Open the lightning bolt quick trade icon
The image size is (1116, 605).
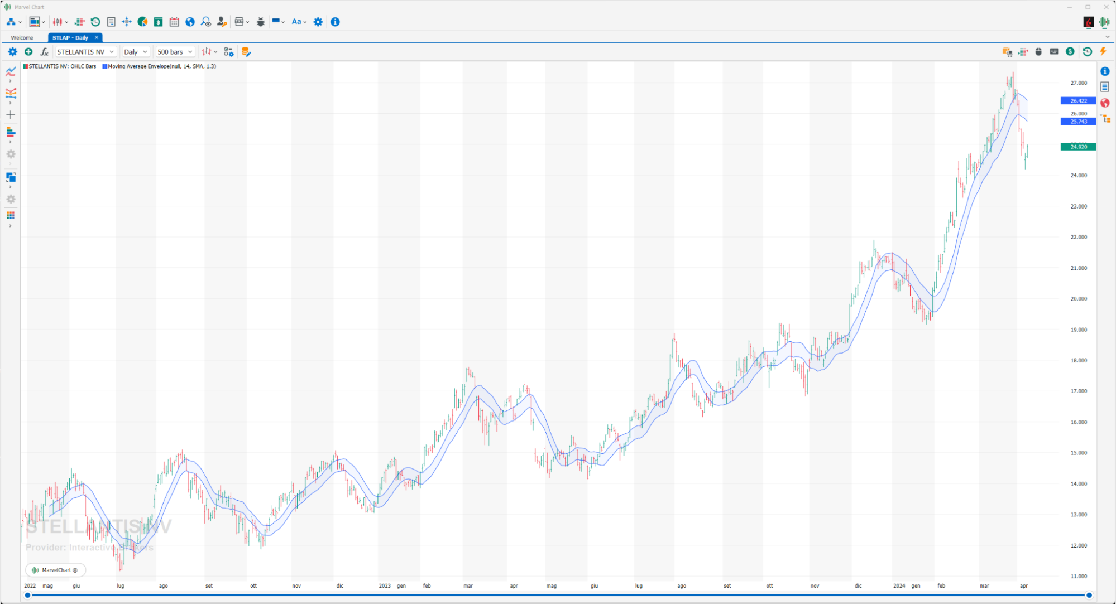(1103, 51)
